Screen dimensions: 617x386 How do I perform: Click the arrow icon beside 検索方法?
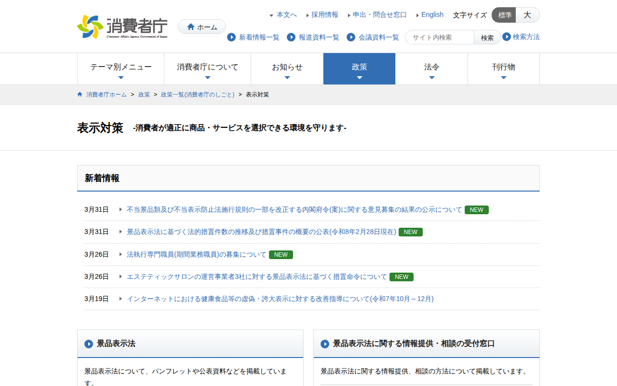tap(507, 37)
